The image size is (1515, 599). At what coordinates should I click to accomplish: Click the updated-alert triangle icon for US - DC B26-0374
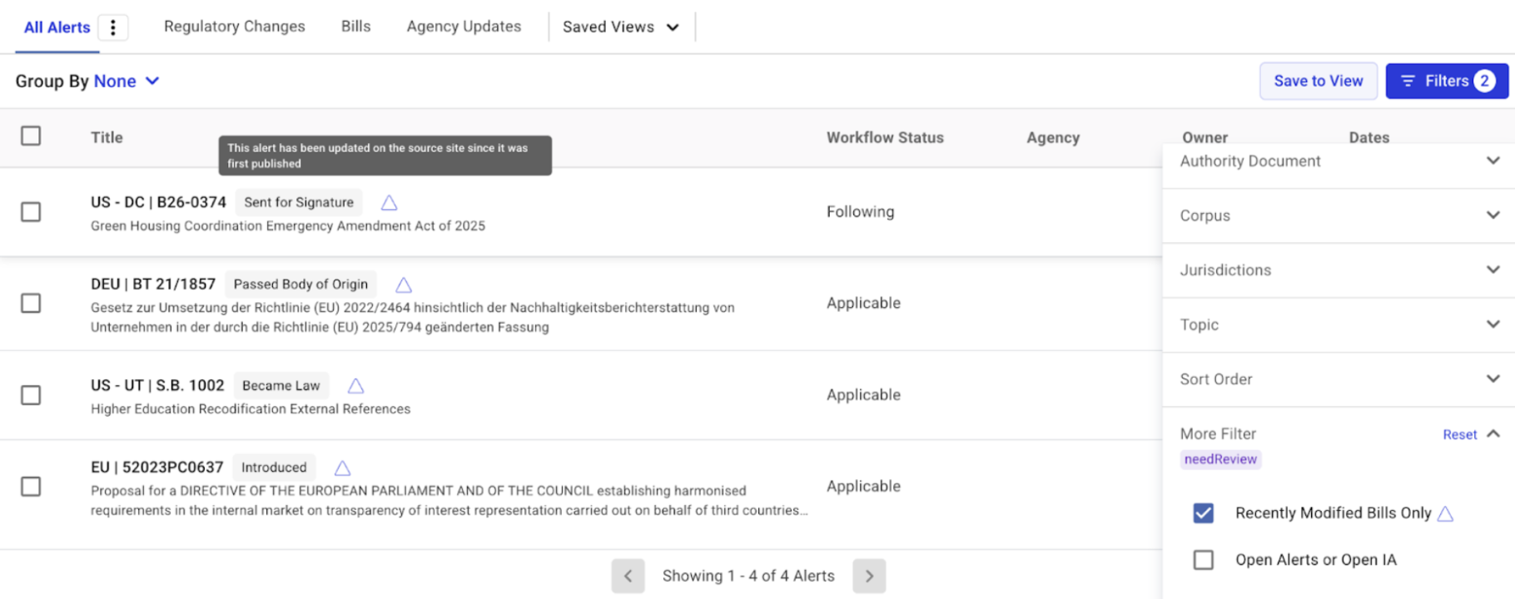(389, 202)
